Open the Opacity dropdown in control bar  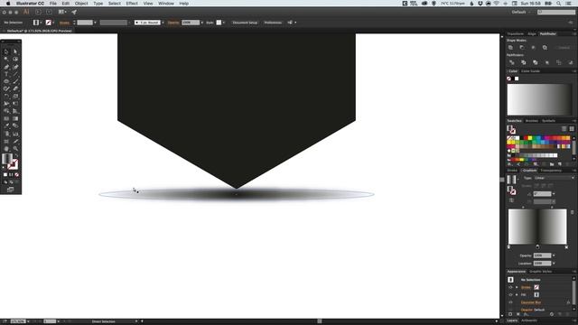coord(202,23)
